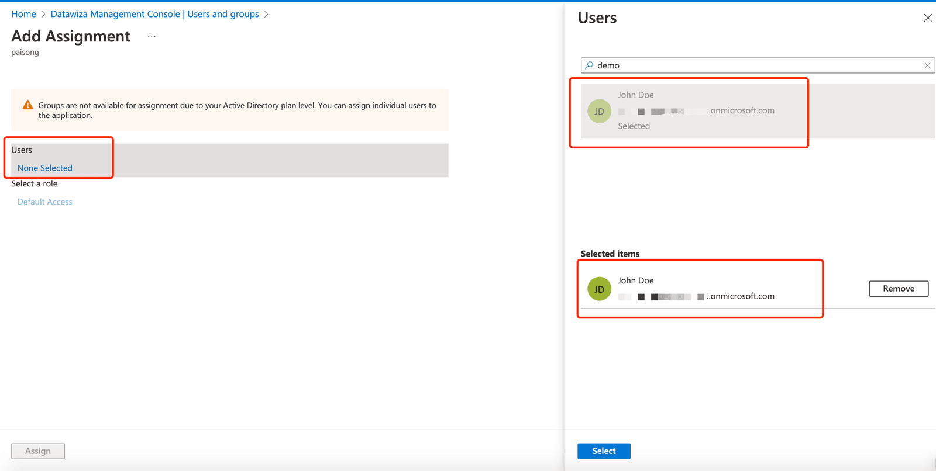Click the paisong subtitle text
This screenshot has height=471, width=936.
tap(25, 53)
